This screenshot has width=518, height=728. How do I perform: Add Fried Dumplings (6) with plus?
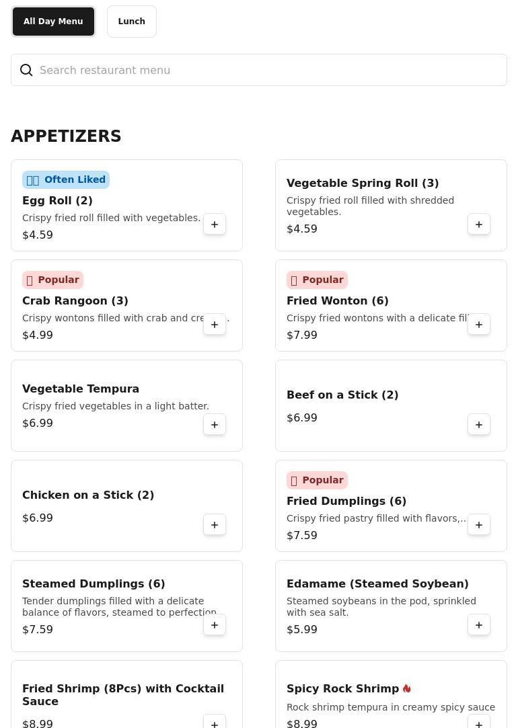(478, 524)
